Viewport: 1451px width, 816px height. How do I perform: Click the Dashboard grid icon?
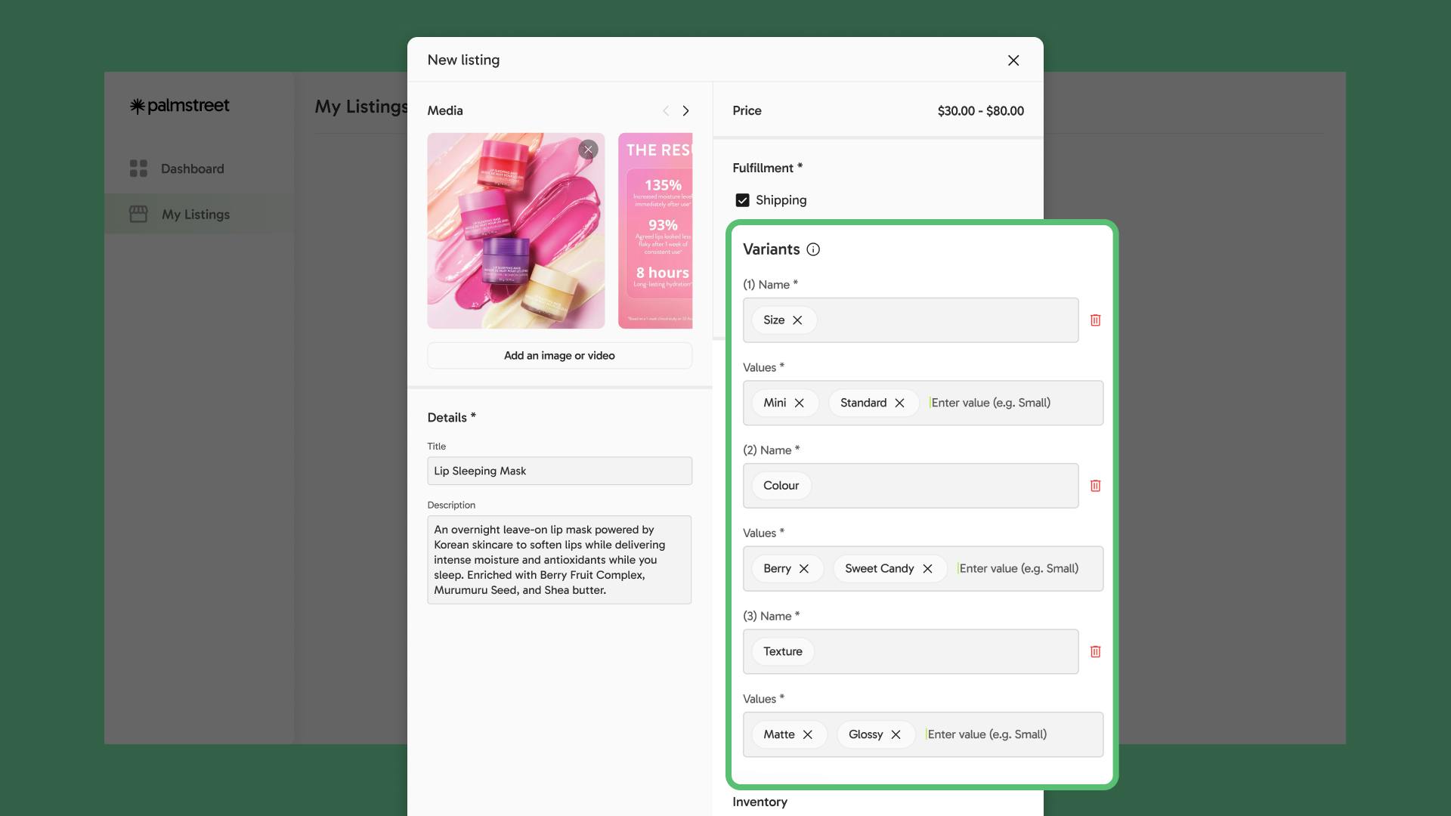click(138, 168)
